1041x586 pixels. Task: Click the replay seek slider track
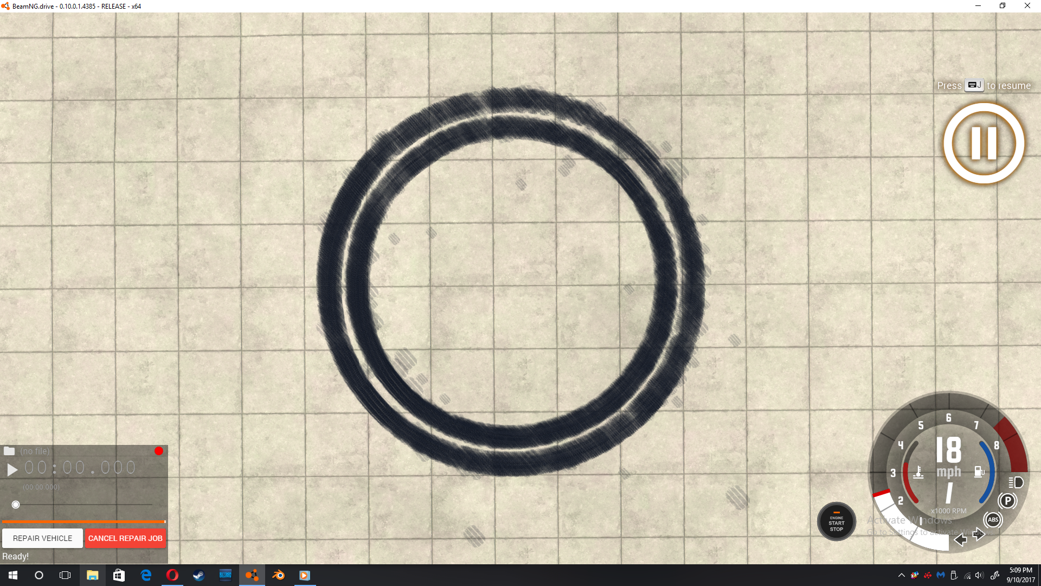click(84, 505)
